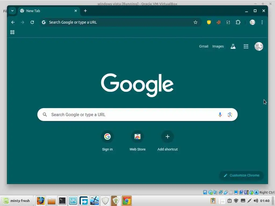275x206 pixels.
Task: Open Chrome profile avatar in toolbar
Action: coord(252,22)
